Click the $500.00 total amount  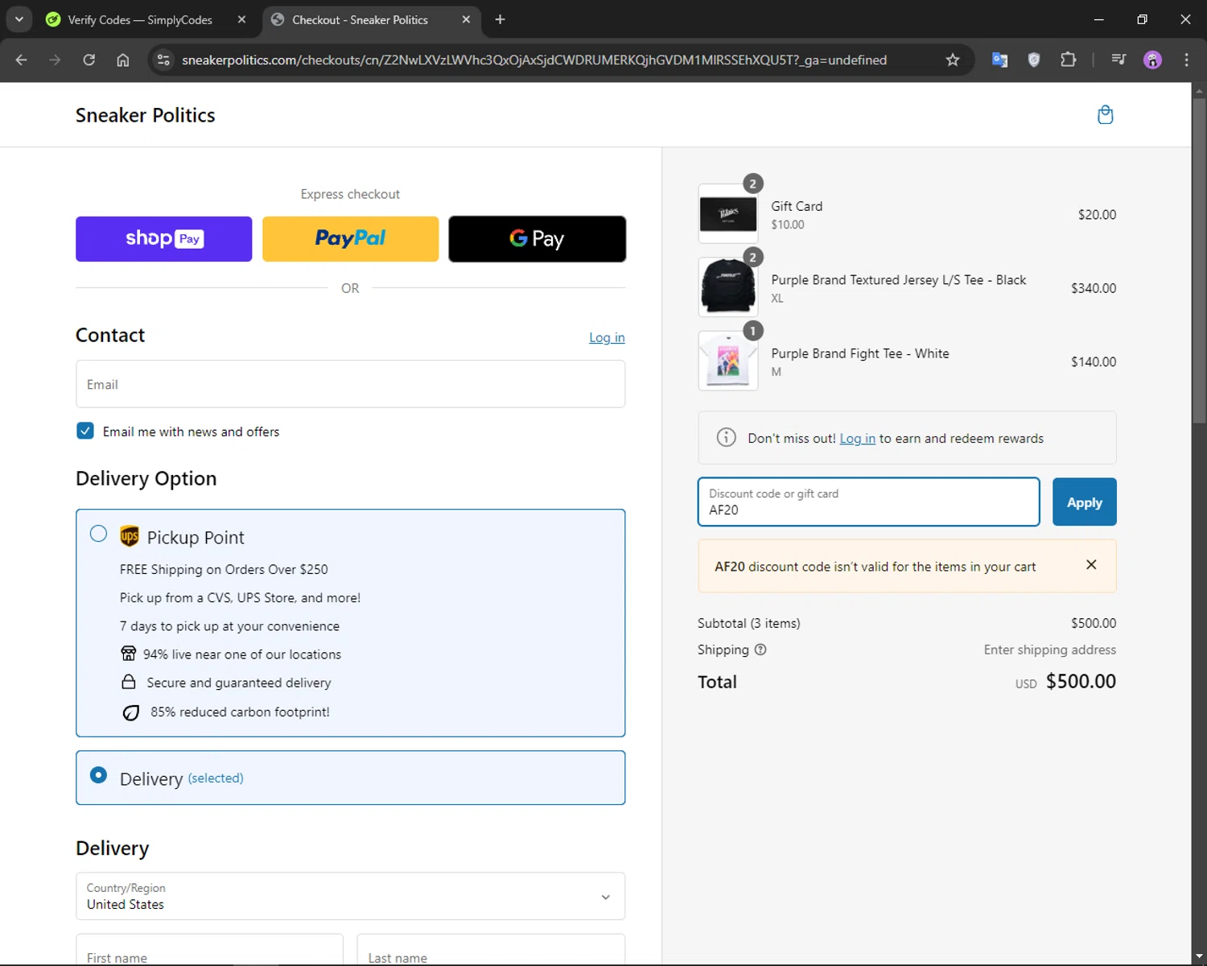1081,681
